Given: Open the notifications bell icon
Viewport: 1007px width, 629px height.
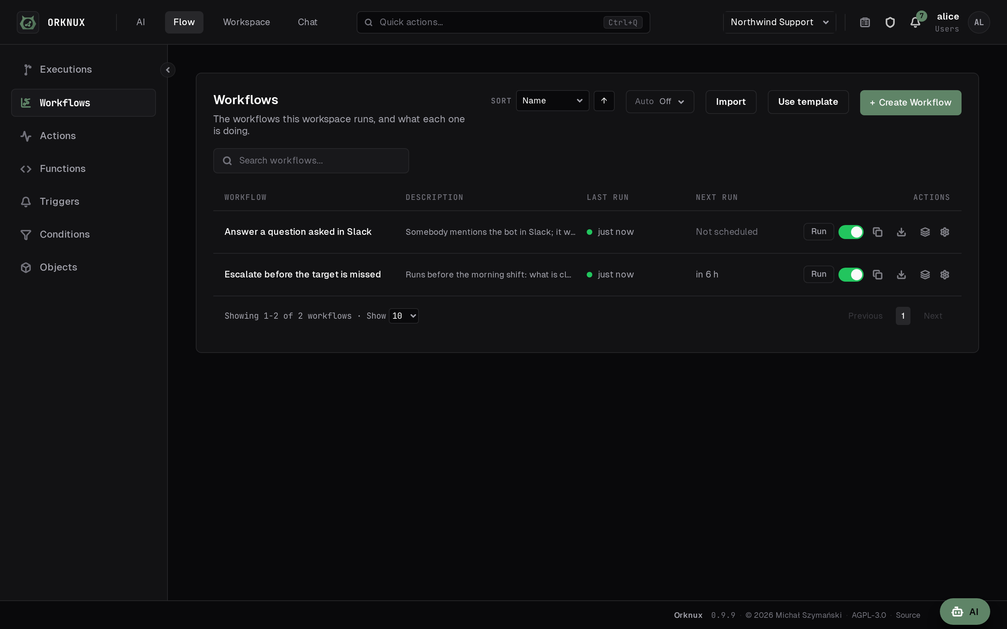Looking at the screenshot, I should pos(915,22).
